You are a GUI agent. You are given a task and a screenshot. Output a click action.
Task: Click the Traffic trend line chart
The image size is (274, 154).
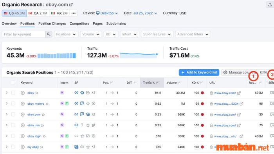point(139,55)
